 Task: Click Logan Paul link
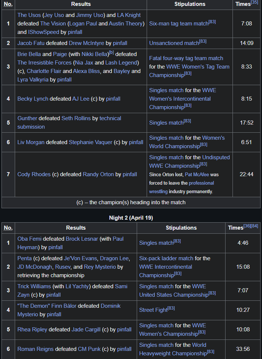tap(83, 24)
